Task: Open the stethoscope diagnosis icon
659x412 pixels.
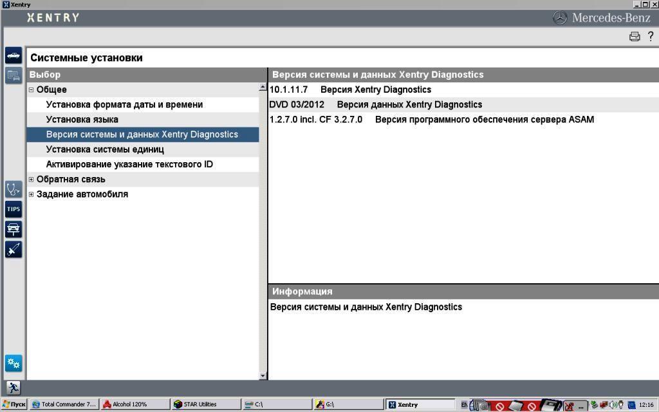Action: click(14, 189)
